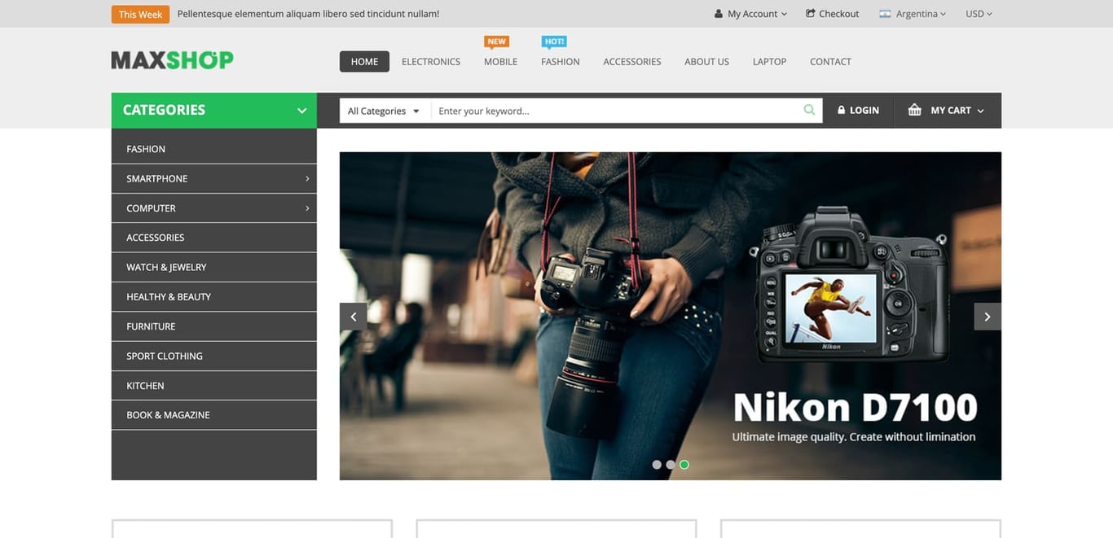Open the cart by clicking the cart icon
Screen dimensions: 1113x538
click(914, 109)
